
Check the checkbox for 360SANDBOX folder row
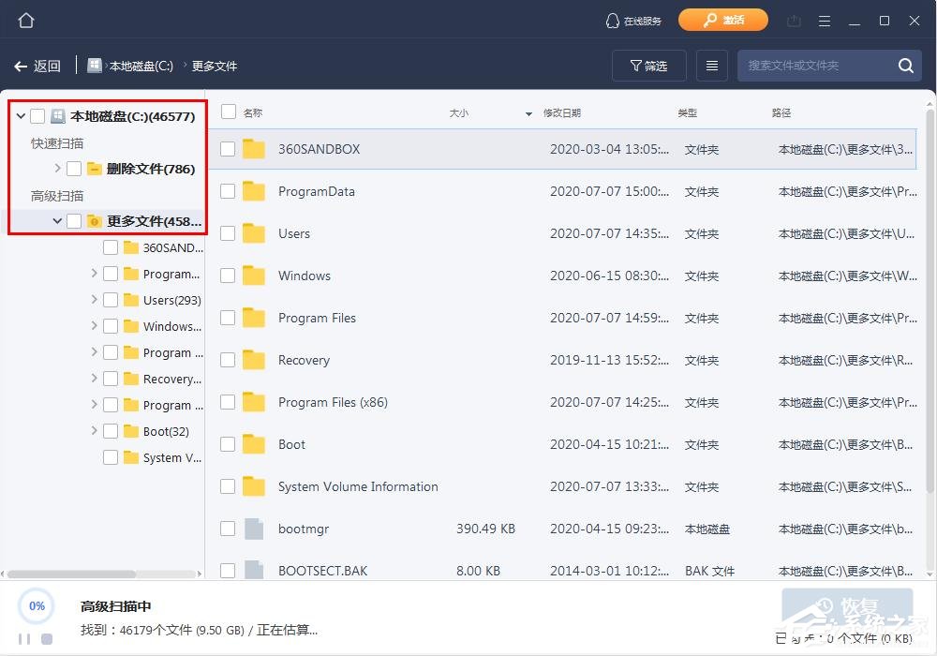pyautogui.click(x=226, y=148)
